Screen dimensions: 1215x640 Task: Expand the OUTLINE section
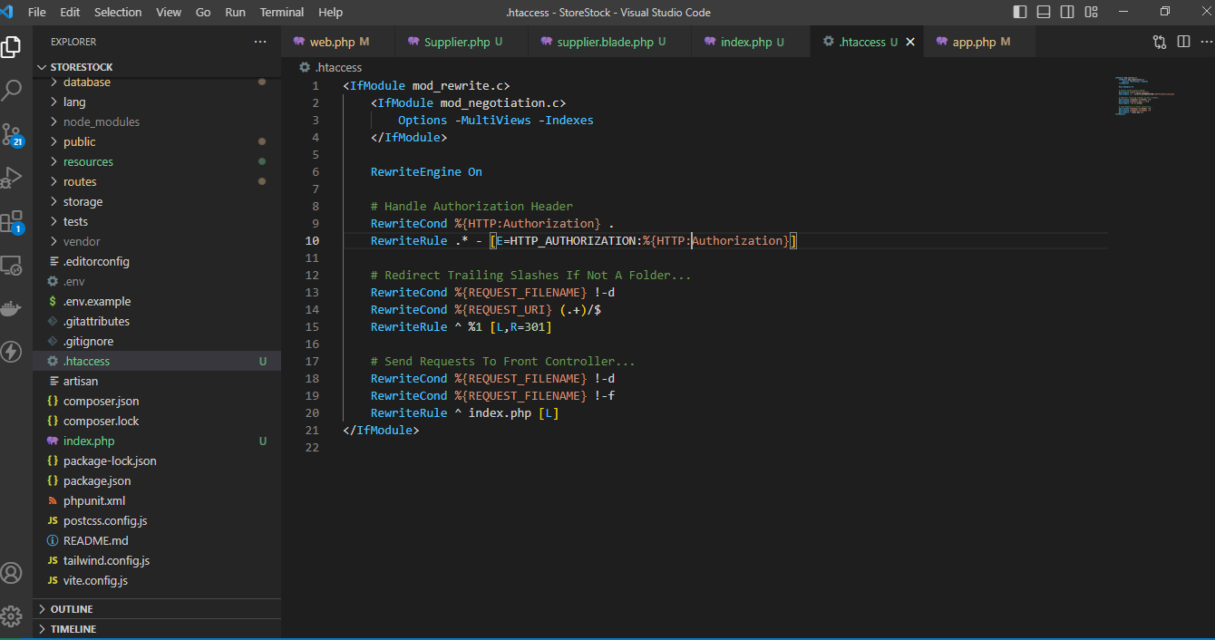[x=71, y=609]
